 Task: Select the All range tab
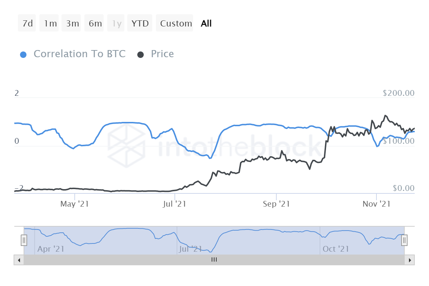(206, 24)
